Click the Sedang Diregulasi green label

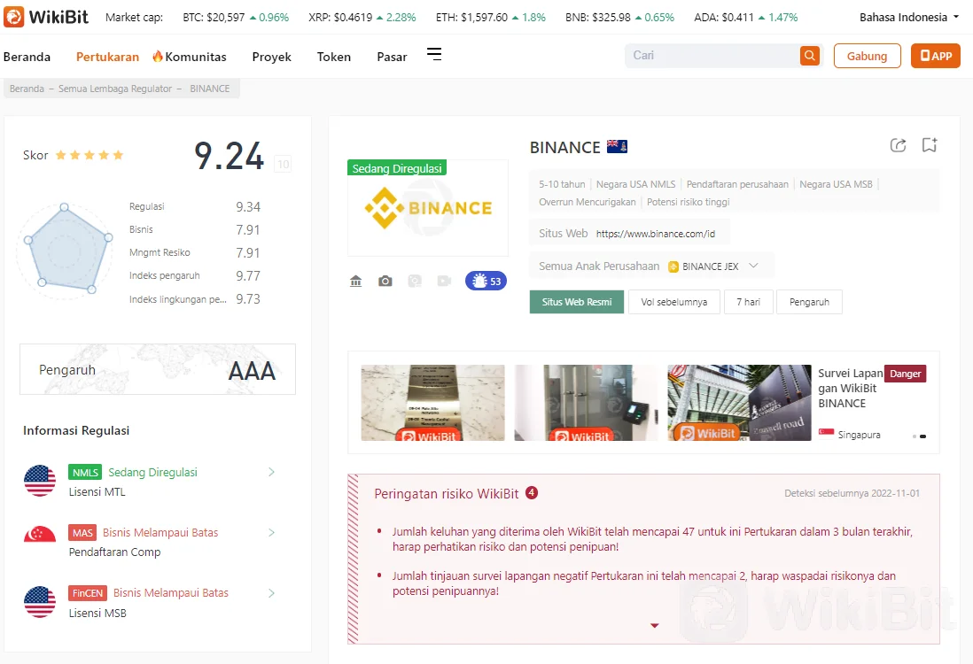click(397, 168)
